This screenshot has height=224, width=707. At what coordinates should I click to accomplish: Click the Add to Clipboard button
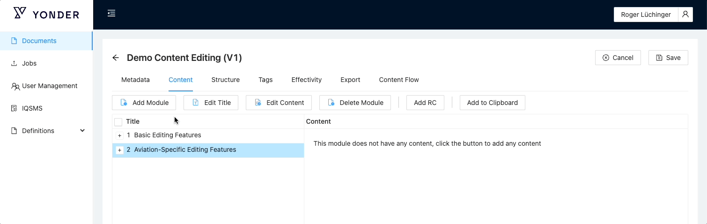[x=492, y=103]
